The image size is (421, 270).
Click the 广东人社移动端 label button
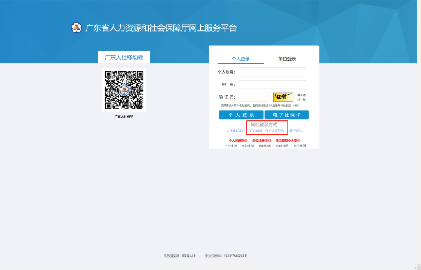(x=124, y=57)
